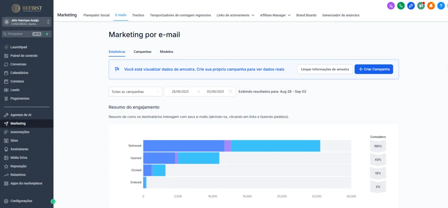Image resolution: width=448 pixels, height=208 pixels.
Task: Click the Painel de controle grid icon
Action: 6,56
